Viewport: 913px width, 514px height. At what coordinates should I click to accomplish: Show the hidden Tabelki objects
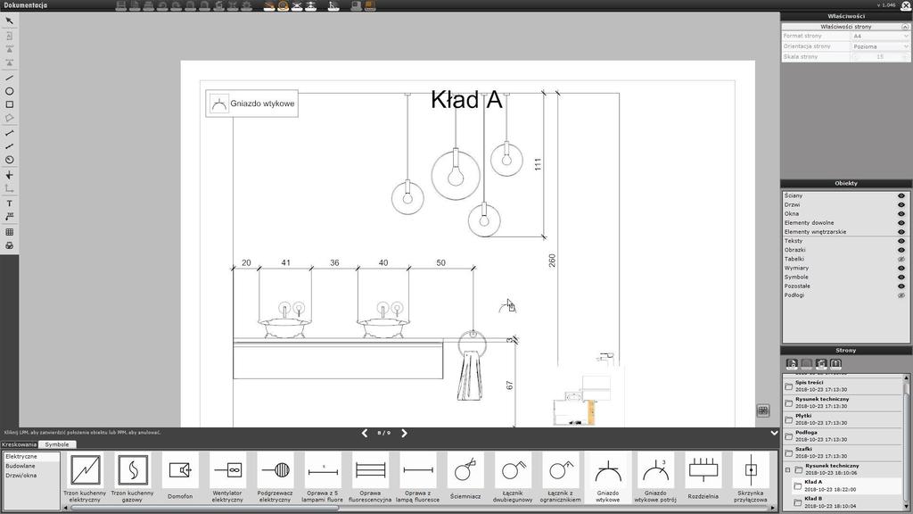pyautogui.click(x=901, y=260)
